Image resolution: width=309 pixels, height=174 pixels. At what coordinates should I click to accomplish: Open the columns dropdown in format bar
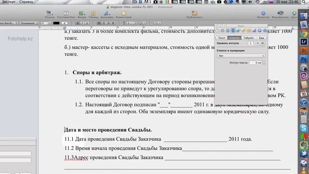[142, 23]
